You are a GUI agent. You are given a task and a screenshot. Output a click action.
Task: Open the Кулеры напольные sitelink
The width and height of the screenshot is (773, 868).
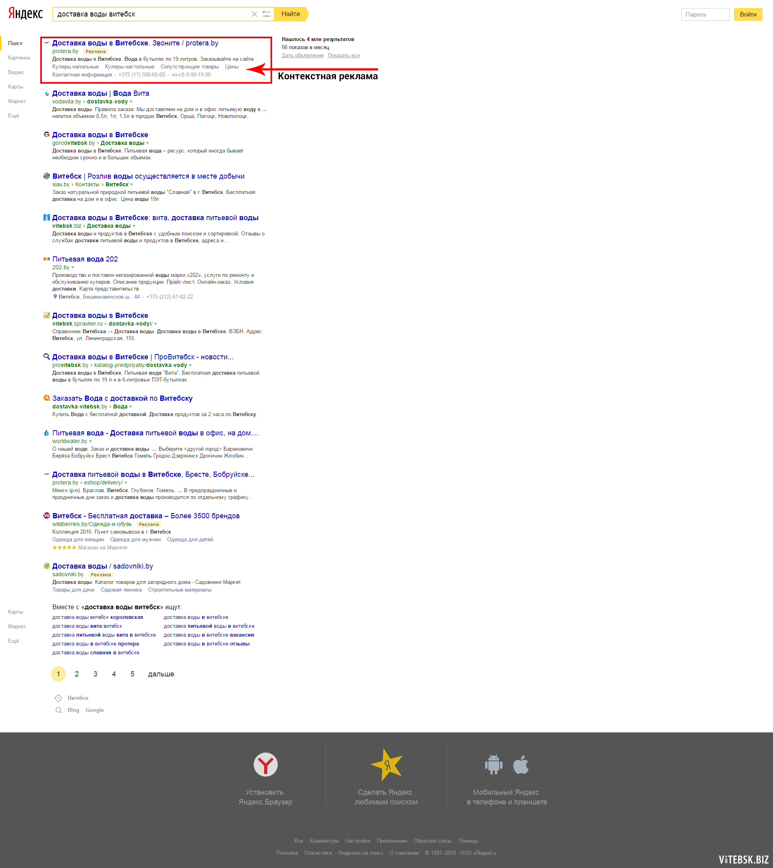pyautogui.click(x=75, y=67)
